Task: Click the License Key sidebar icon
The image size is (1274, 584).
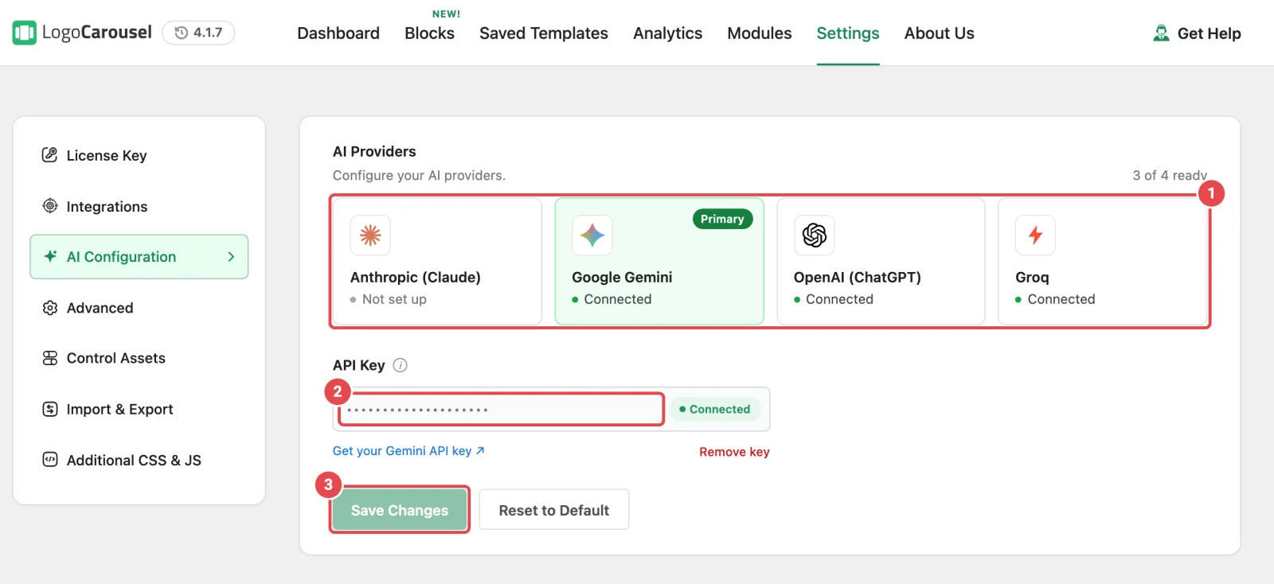Action: 49,155
